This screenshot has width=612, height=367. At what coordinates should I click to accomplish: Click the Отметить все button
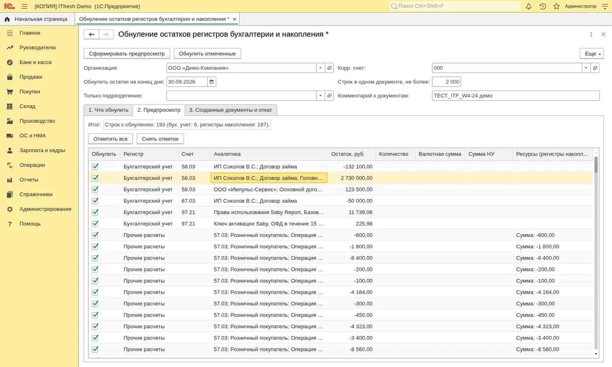click(111, 139)
